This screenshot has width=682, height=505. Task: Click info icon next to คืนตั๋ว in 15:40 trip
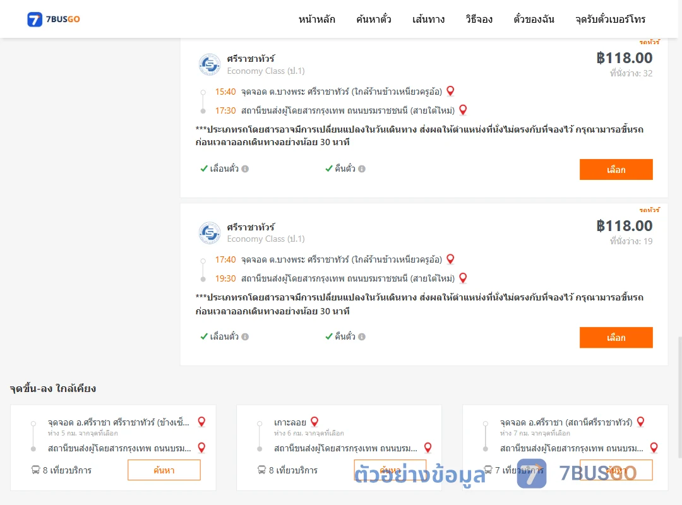(x=362, y=169)
